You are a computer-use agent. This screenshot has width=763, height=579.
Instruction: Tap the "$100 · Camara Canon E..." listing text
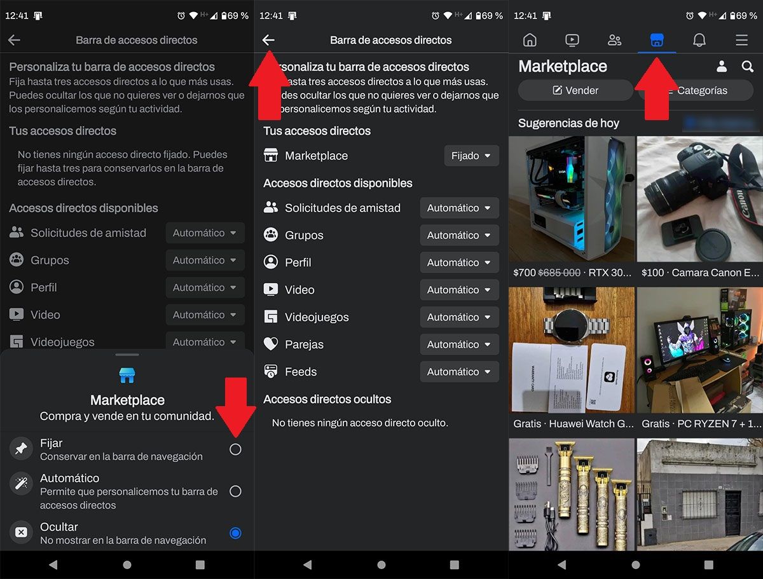click(701, 273)
